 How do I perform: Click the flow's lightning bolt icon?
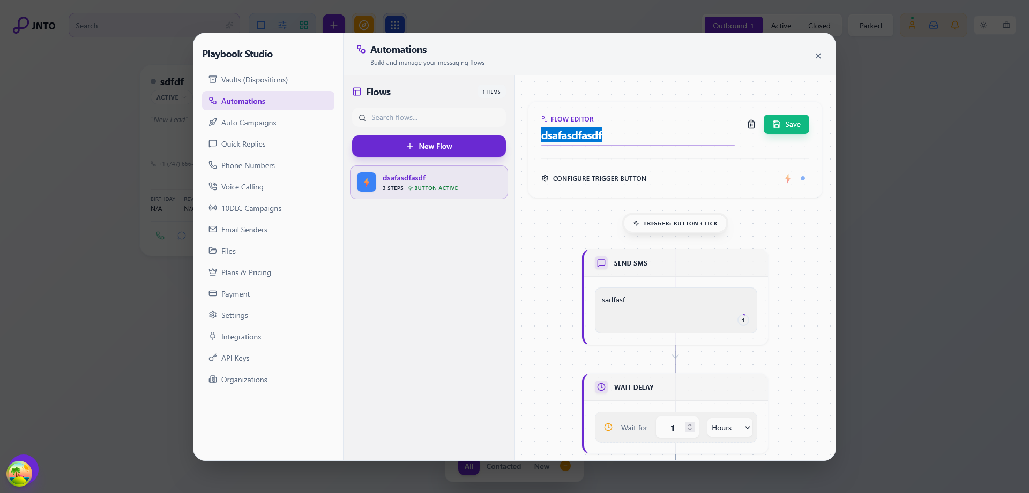pyautogui.click(x=367, y=182)
